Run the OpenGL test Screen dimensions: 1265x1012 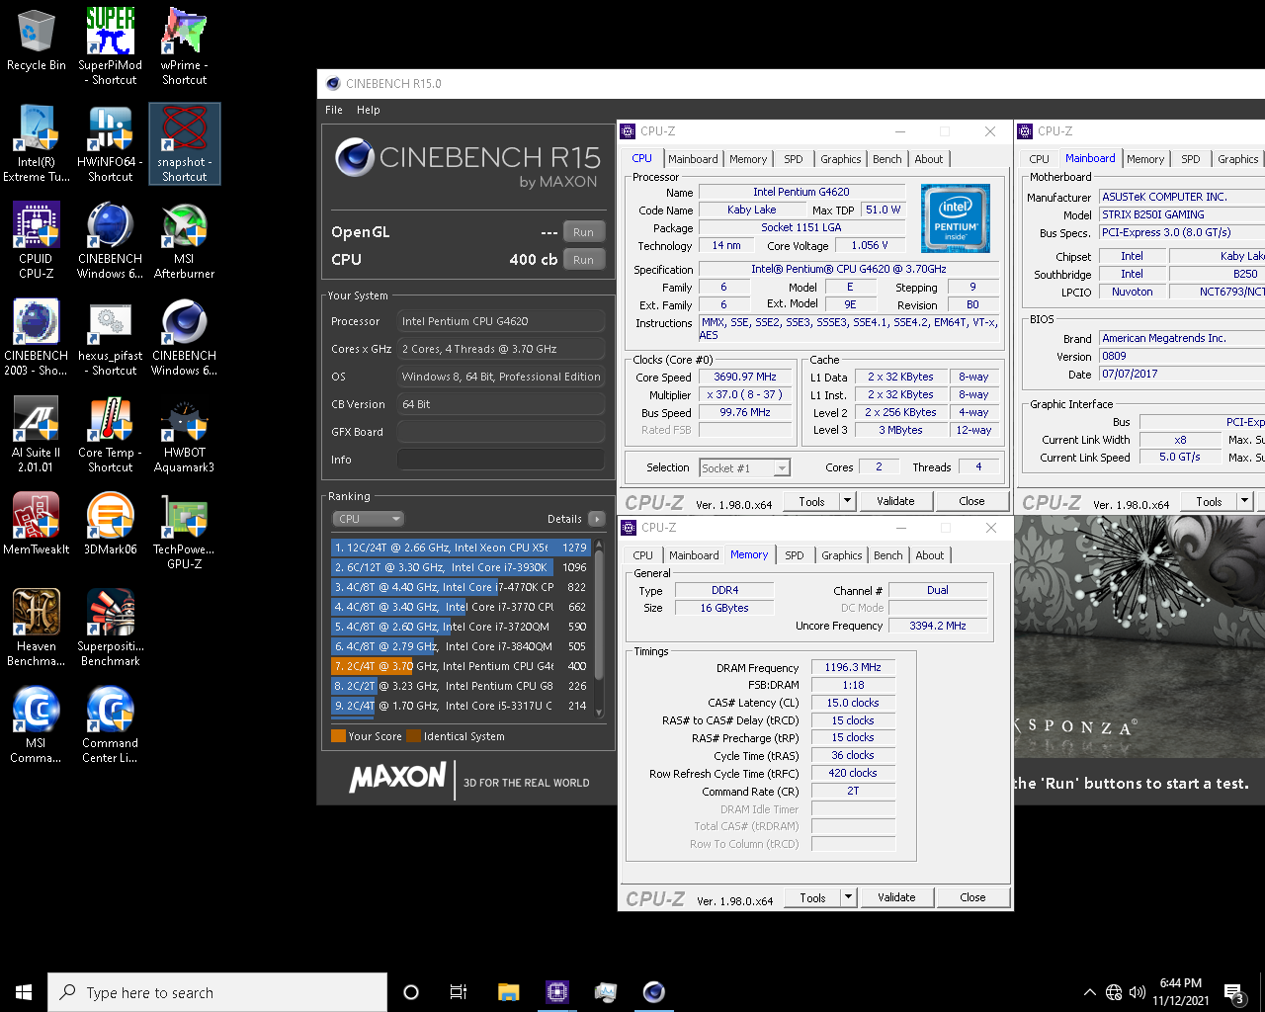coord(583,232)
